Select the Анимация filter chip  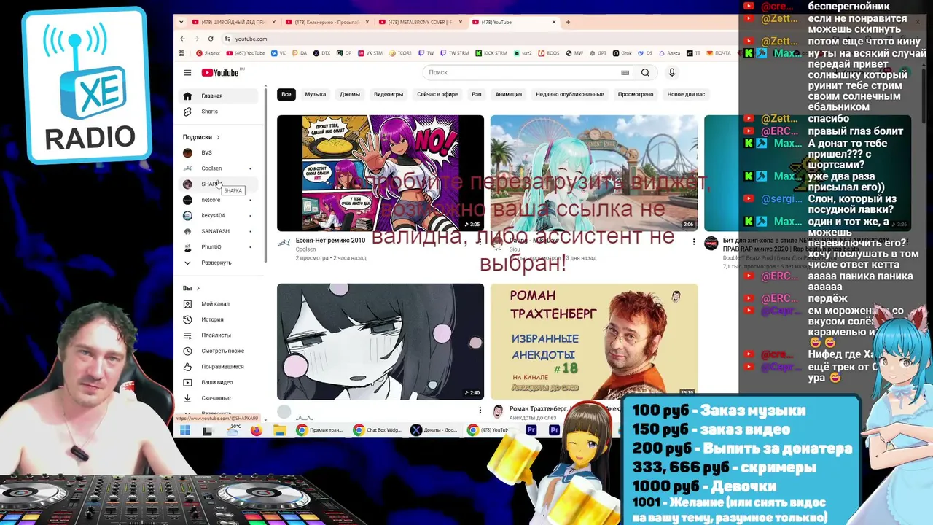click(509, 94)
